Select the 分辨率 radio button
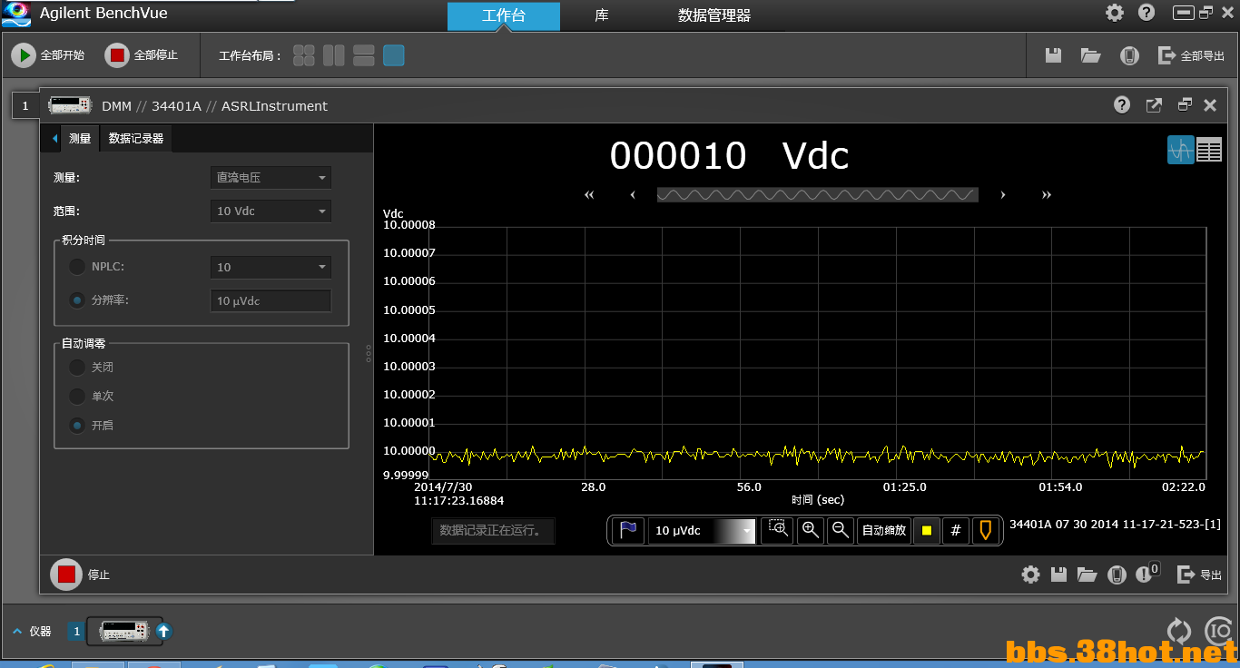This screenshot has width=1240, height=668. tap(78, 300)
